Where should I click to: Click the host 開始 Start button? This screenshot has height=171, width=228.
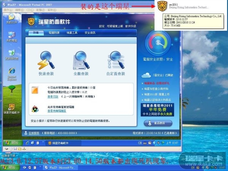coord(10,168)
